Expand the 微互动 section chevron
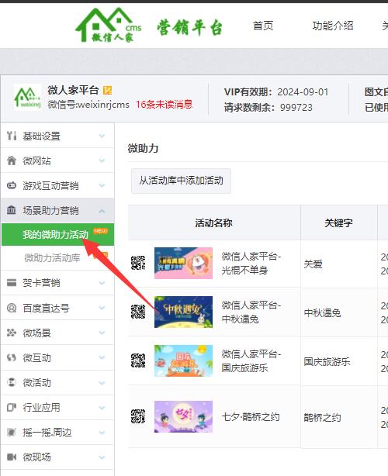Image resolution: width=388 pixels, height=476 pixels. tap(102, 357)
